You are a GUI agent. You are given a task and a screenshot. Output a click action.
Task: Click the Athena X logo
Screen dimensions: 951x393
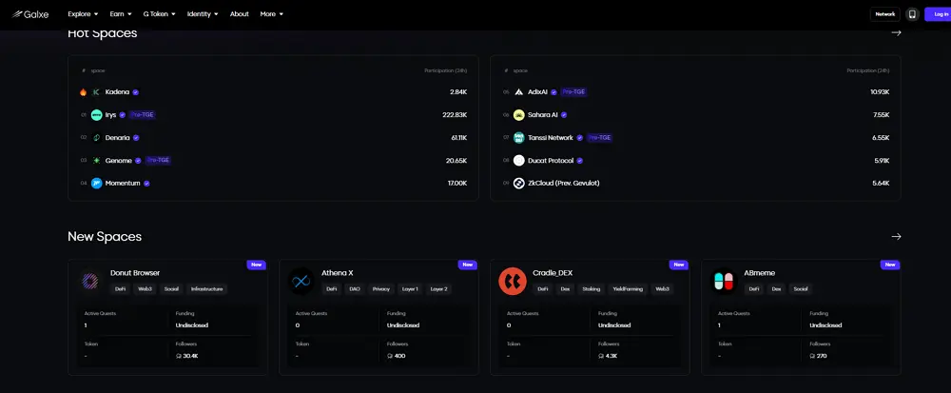tap(301, 281)
